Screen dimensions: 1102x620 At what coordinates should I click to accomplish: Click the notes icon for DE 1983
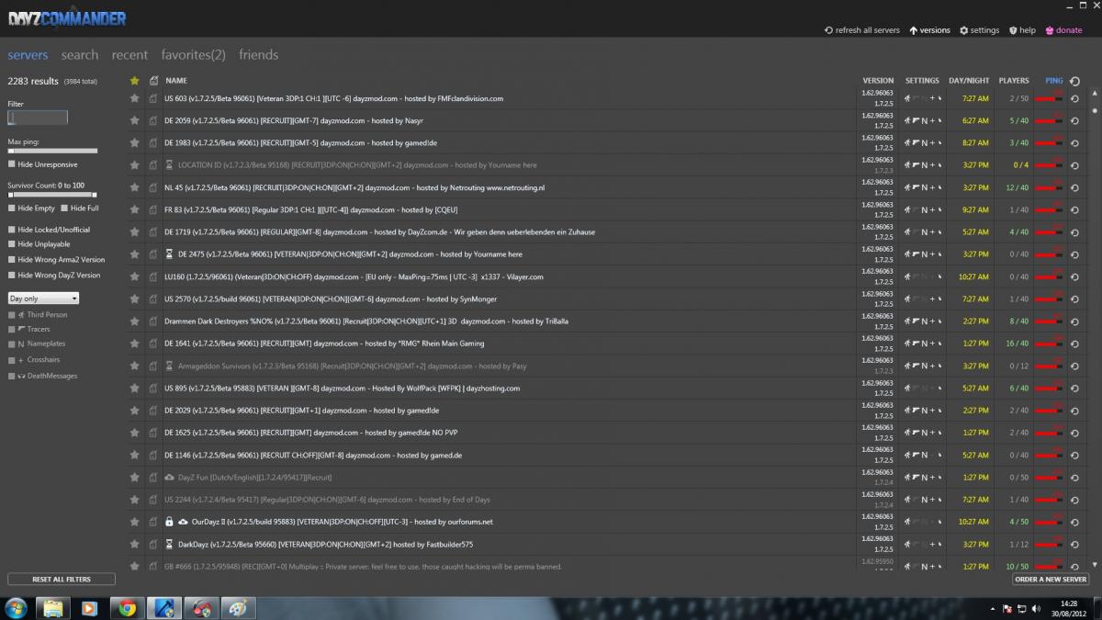coord(153,143)
